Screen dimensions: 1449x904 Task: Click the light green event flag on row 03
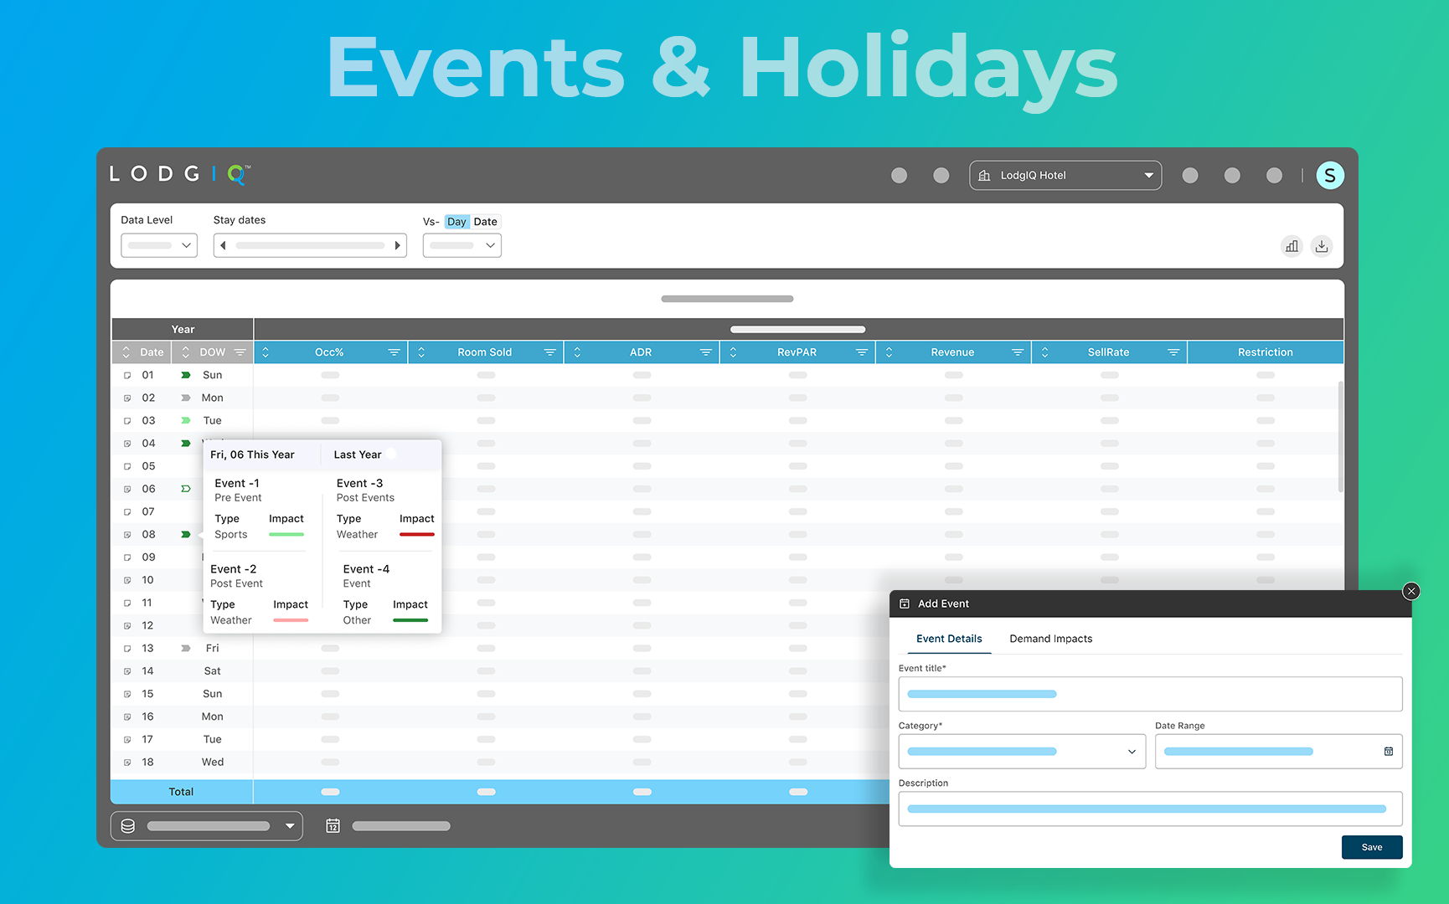[186, 420]
